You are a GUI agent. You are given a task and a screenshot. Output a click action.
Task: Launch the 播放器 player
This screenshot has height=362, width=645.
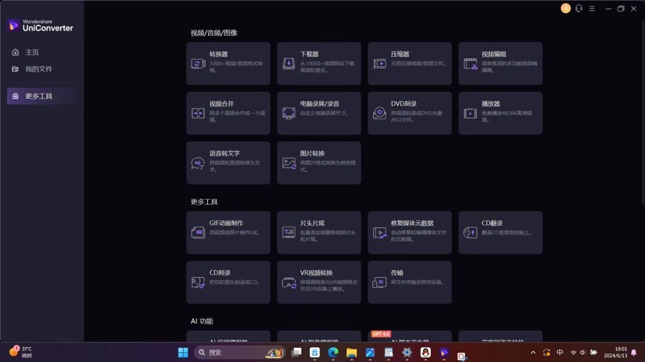point(500,113)
